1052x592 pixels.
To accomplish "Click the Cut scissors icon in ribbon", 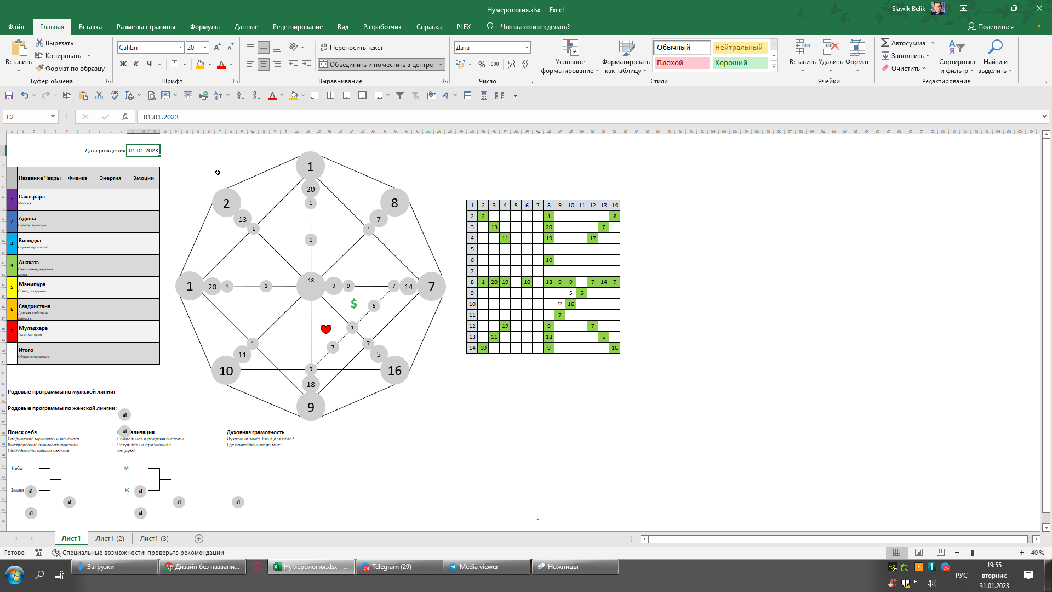I will coord(39,43).
